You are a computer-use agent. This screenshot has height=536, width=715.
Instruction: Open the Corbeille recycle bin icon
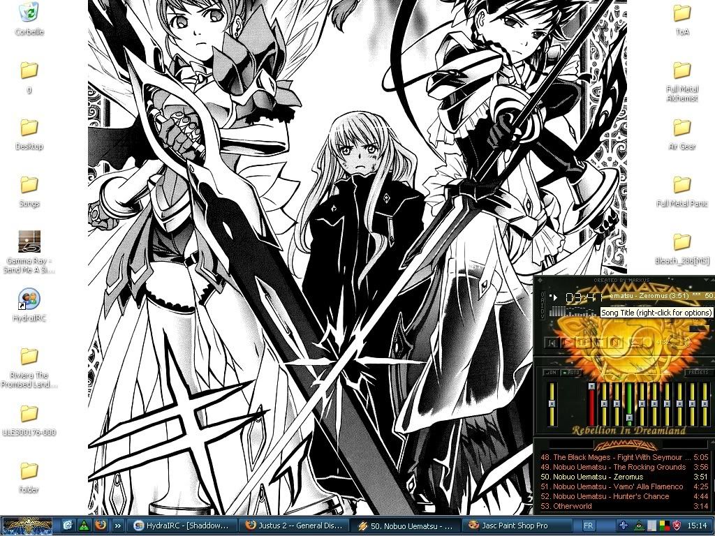pos(29,18)
